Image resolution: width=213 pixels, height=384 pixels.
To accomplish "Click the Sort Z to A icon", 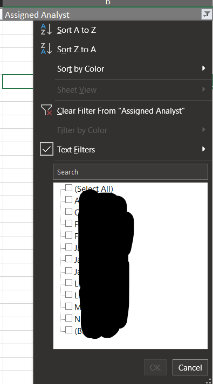I will tap(46, 48).
